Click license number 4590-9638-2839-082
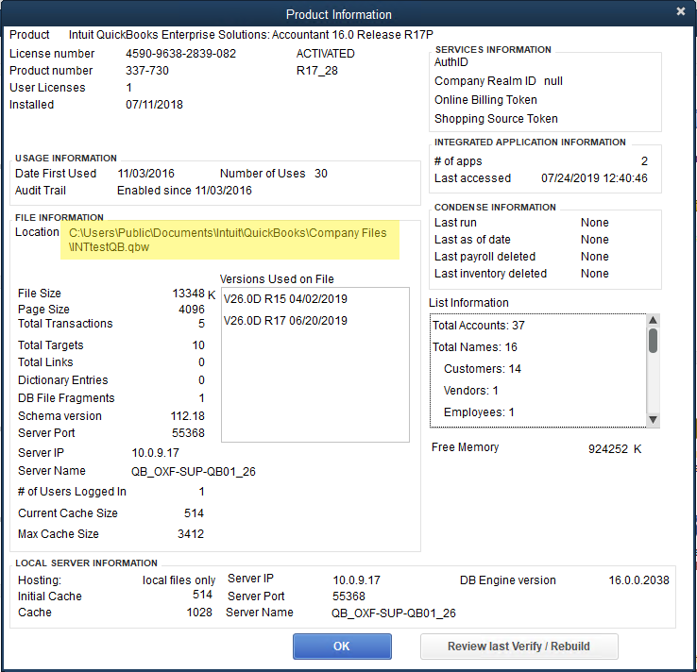 pos(180,54)
